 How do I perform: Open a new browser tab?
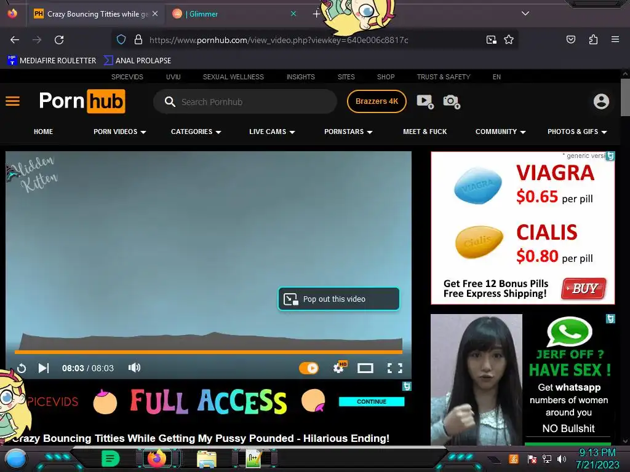coord(316,14)
